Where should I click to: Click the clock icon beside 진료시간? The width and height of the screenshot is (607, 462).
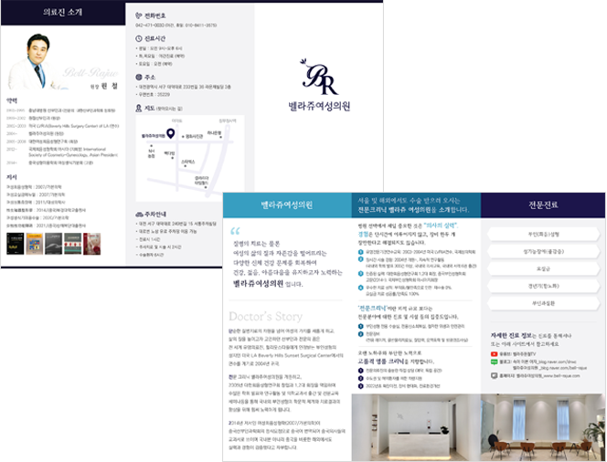(x=139, y=38)
